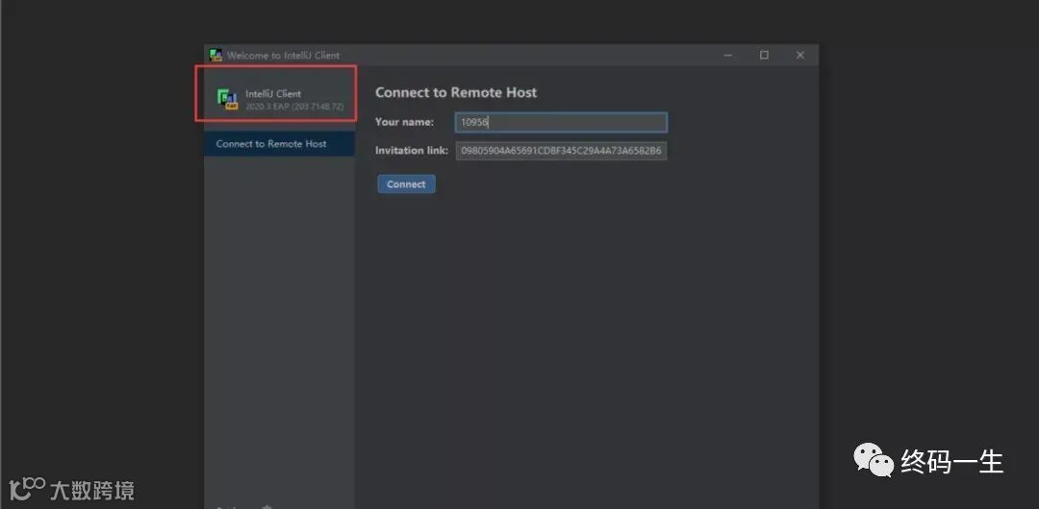1039x509 pixels.
Task: Select Connect to Remote Host sidebar item
Action: click(x=279, y=144)
